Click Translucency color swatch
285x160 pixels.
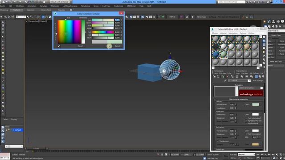pyautogui.click(x=255, y=144)
